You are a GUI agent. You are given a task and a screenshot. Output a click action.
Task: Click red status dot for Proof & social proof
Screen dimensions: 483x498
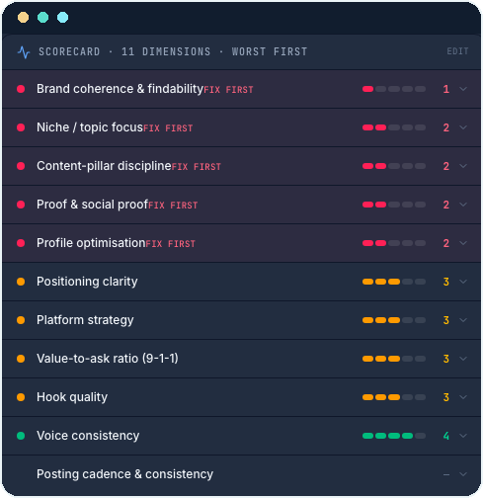point(21,205)
